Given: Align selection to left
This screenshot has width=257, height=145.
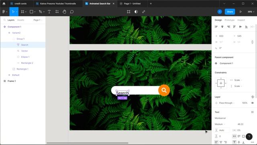Looking at the screenshot, I should click(x=216, y=27).
